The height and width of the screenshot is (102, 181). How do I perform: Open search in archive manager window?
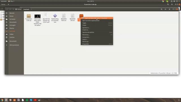168,5
